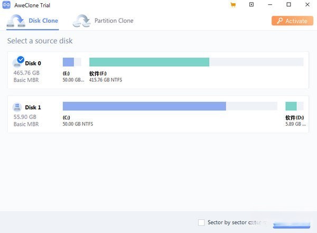Minimize the AweClone window

coord(270,4)
